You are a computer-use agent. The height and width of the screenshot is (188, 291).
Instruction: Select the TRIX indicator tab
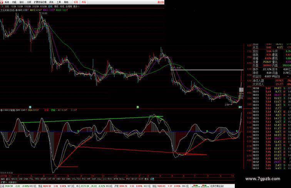click(37, 179)
